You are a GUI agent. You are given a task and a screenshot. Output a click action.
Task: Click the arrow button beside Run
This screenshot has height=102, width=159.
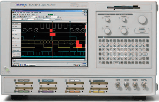tap(54, 15)
